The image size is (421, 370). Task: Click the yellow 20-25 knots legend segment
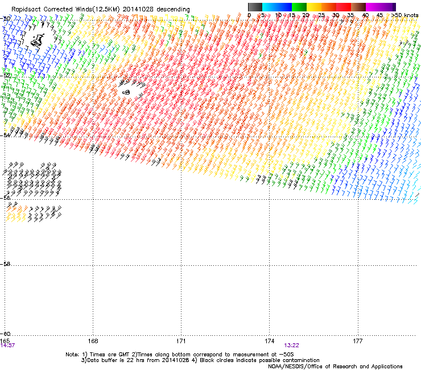pyautogui.click(x=314, y=7)
